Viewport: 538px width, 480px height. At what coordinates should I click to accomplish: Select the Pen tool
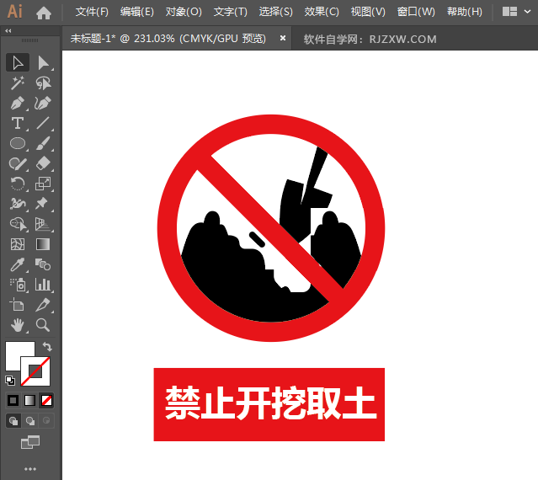18,103
